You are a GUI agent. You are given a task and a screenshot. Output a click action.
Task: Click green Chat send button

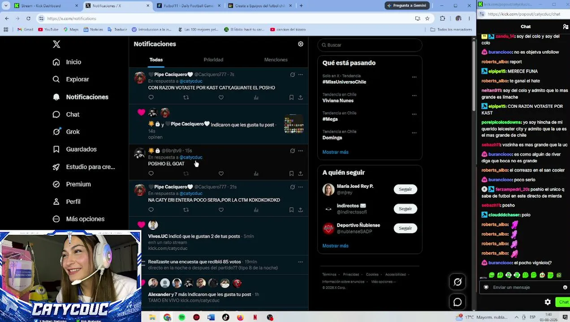click(563, 302)
